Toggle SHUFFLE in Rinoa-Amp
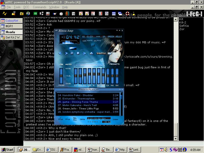The height and width of the screenshot is (153, 204). 101,53
